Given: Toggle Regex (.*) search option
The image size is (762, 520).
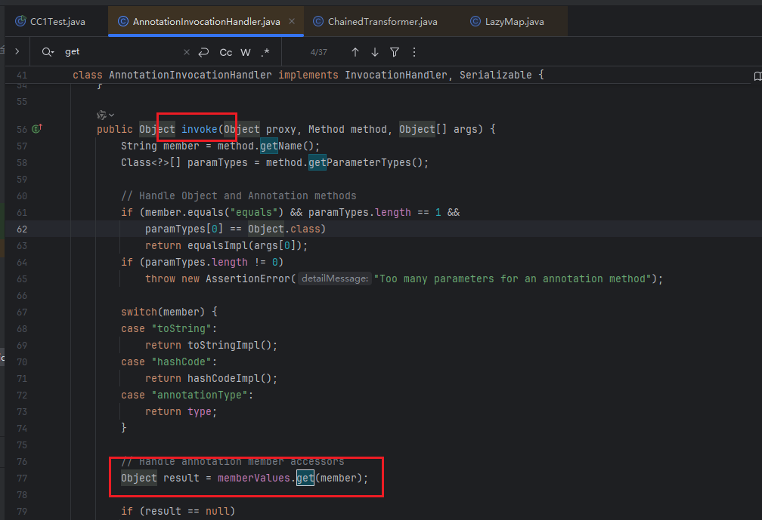Looking at the screenshot, I should (x=265, y=52).
